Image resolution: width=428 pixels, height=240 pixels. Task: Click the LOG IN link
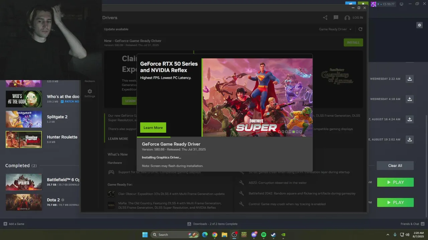357,18
